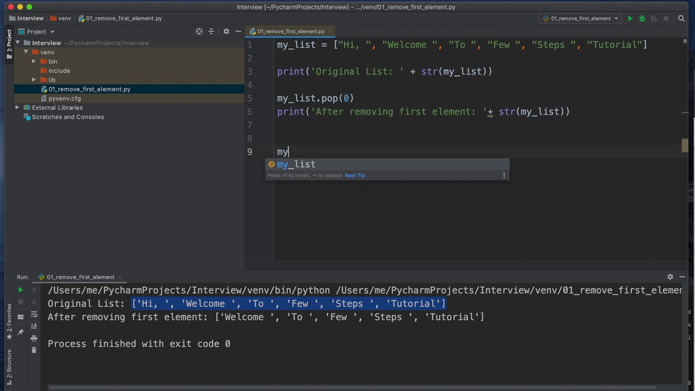
Task: Expand External Libraries node
Action: click(17, 108)
